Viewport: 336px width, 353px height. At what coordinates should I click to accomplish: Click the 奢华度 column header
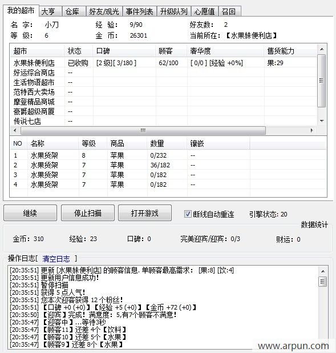point(225,51)
